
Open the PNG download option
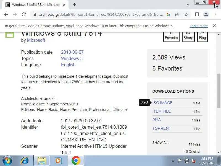[156, 120]
